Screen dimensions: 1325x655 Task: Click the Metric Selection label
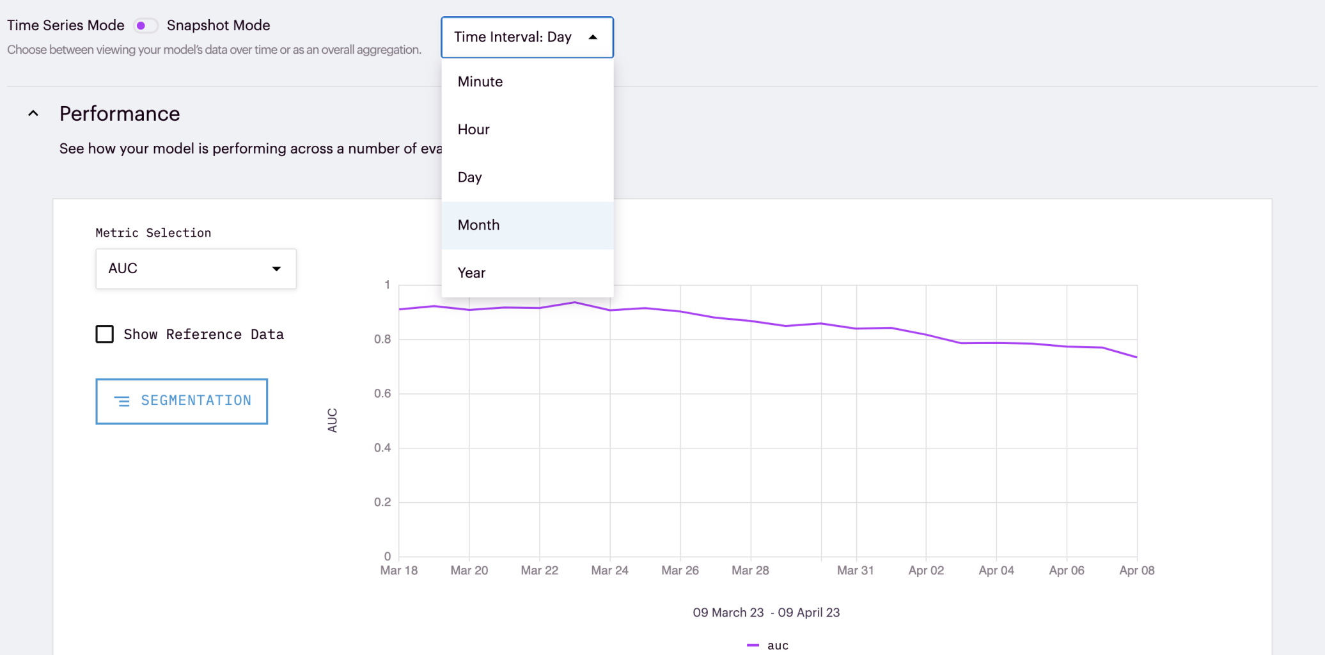click(153, 233)
